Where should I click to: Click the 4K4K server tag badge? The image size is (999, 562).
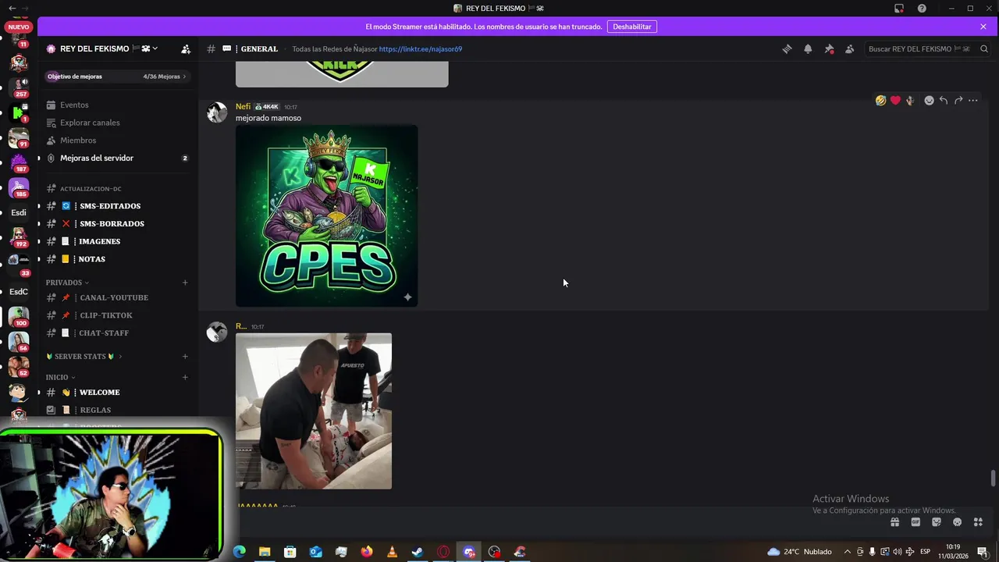tap(267, 107)
